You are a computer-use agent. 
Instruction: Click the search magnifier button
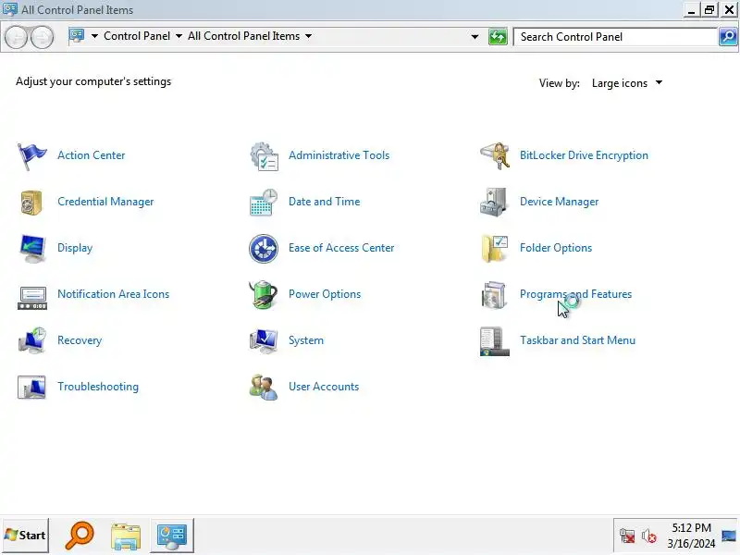pyautogui.click(x=728, y=36)
